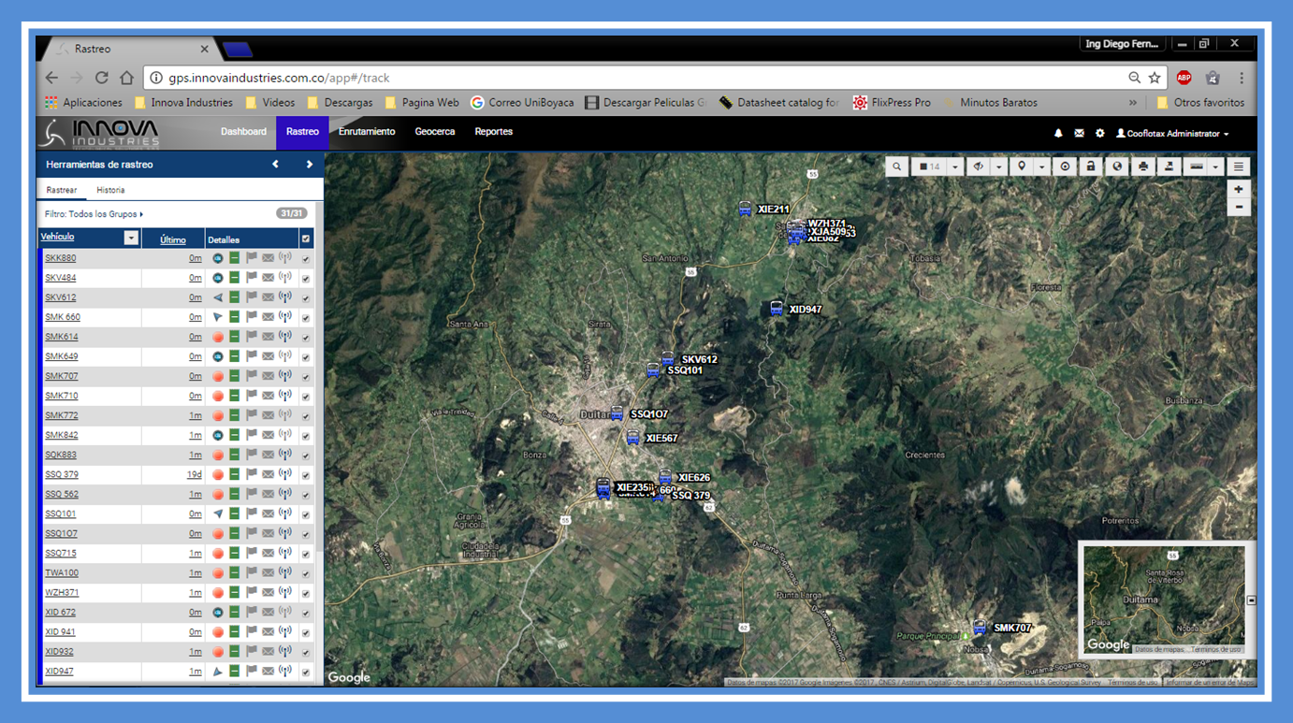
Task: Click the map zoom in plus button
Action: pyautogui.click(x=1238, y=189)
